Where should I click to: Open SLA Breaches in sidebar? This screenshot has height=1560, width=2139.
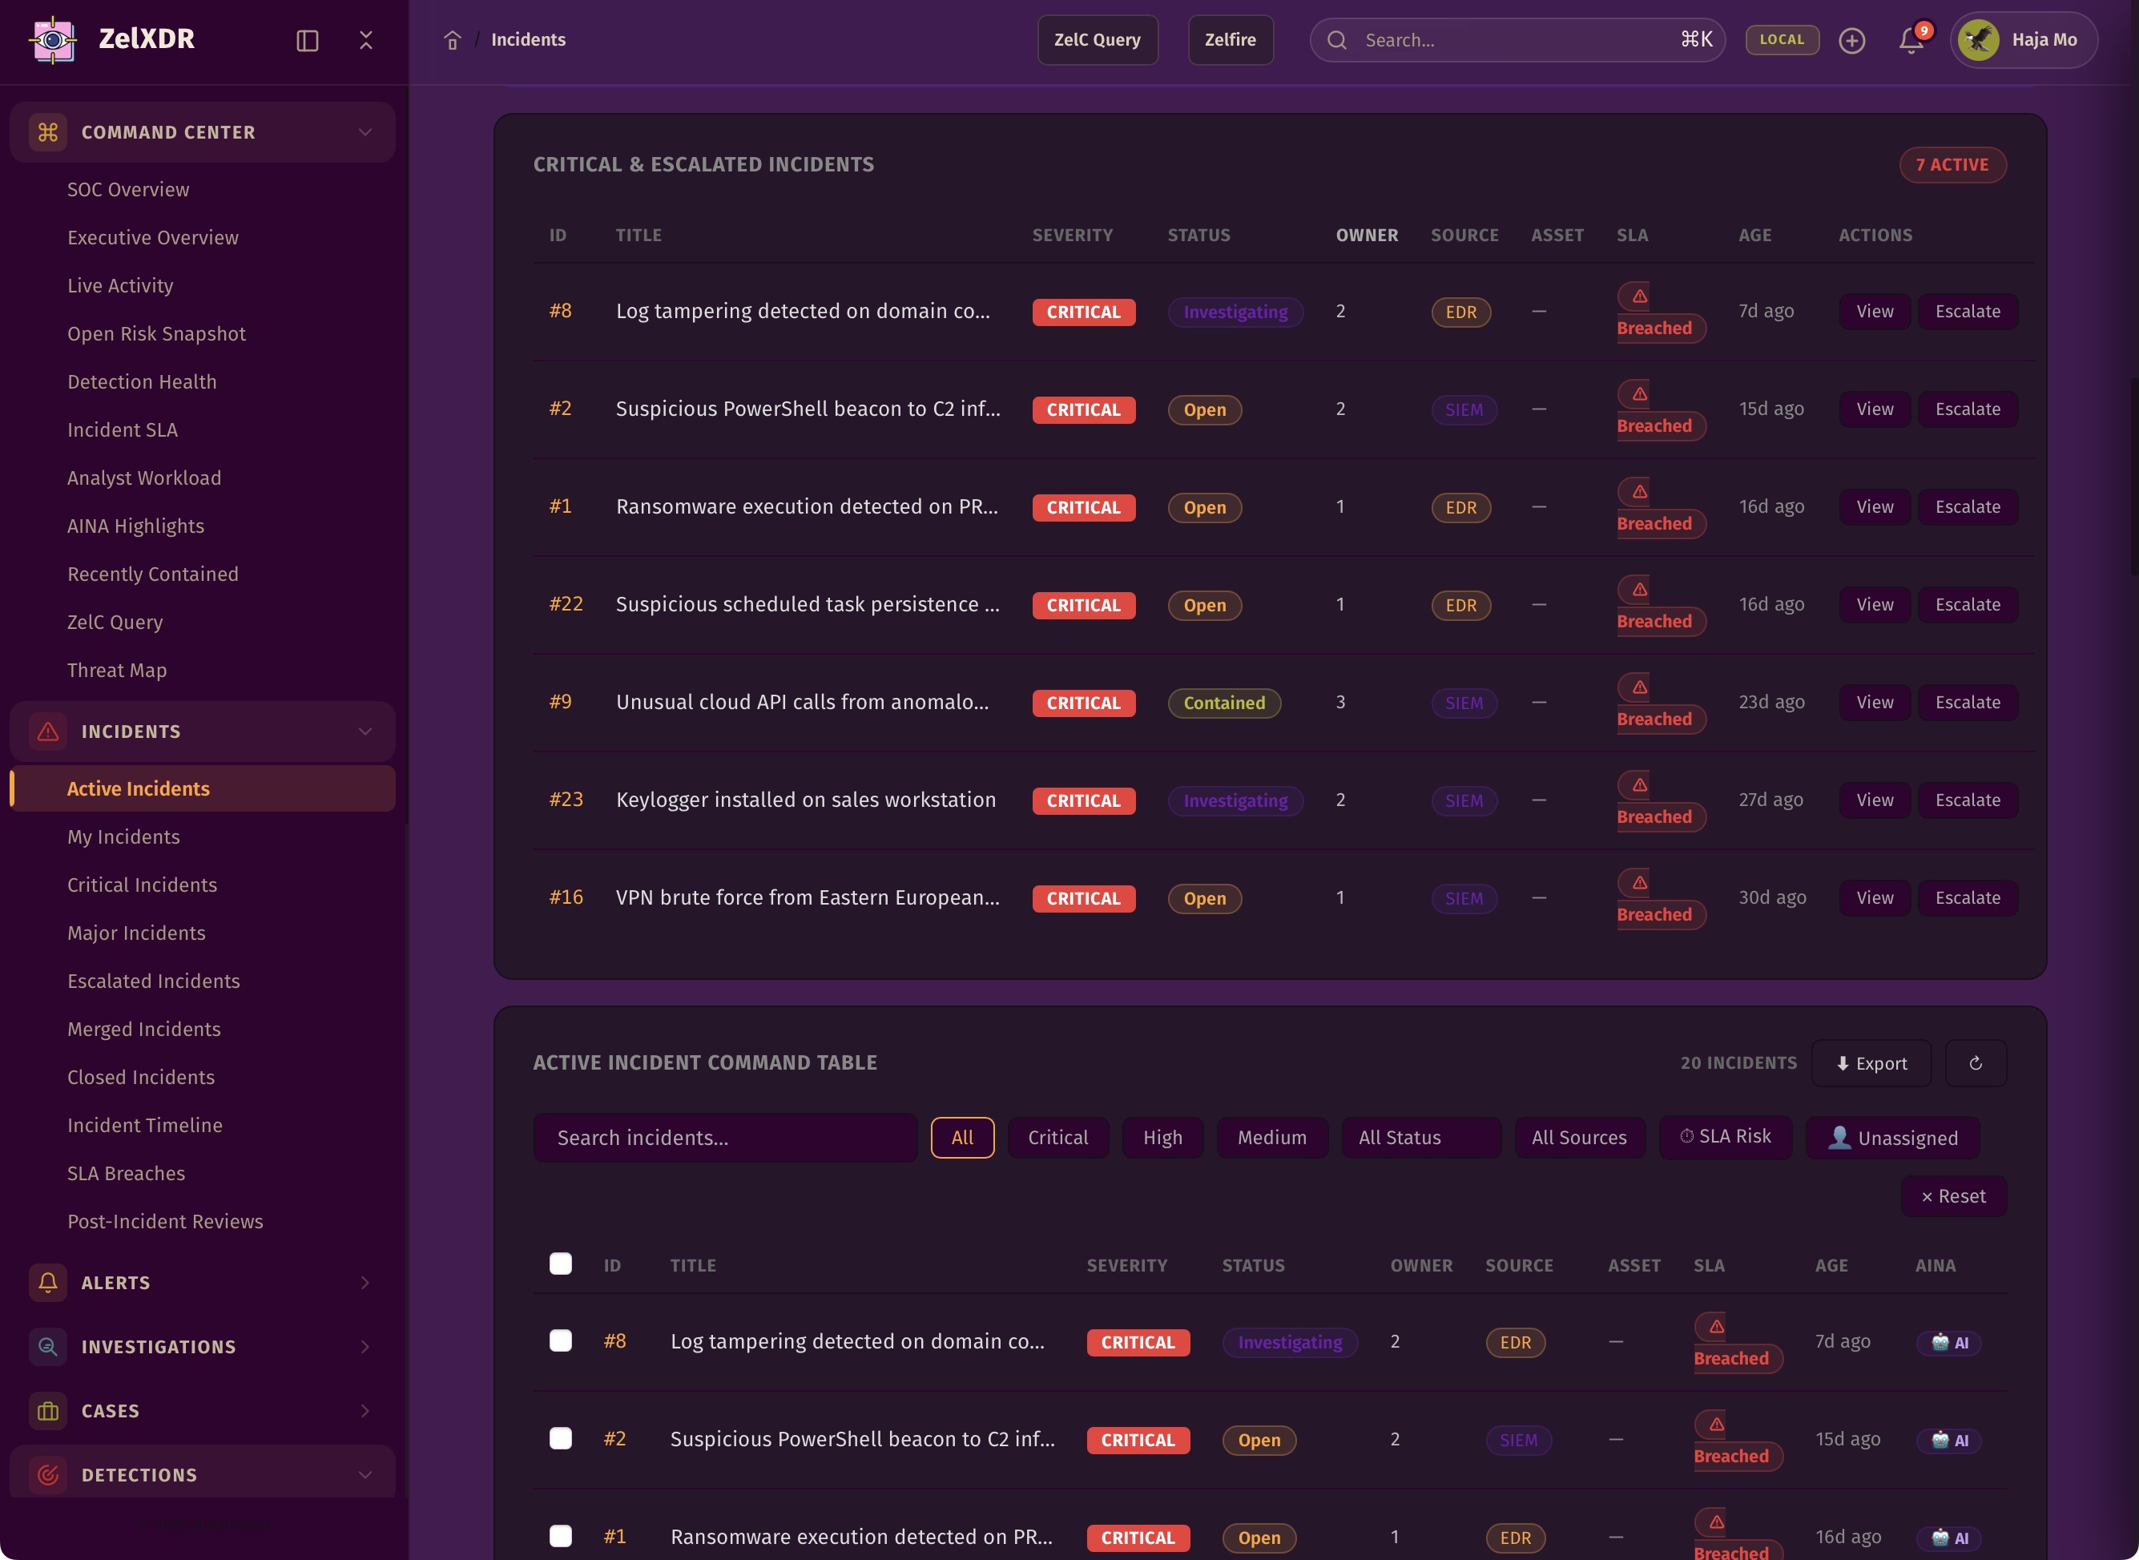(126, 1174)
